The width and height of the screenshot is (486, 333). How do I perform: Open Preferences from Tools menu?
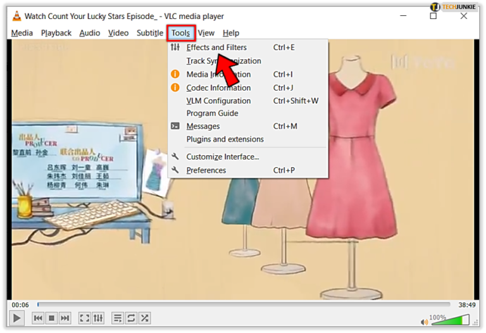[x=247, y=170]
